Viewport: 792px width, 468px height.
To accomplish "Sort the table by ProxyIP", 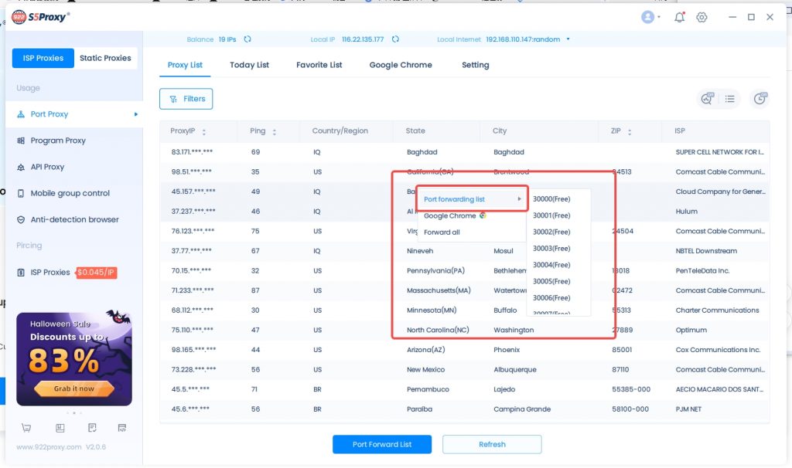I will point(204,131).
